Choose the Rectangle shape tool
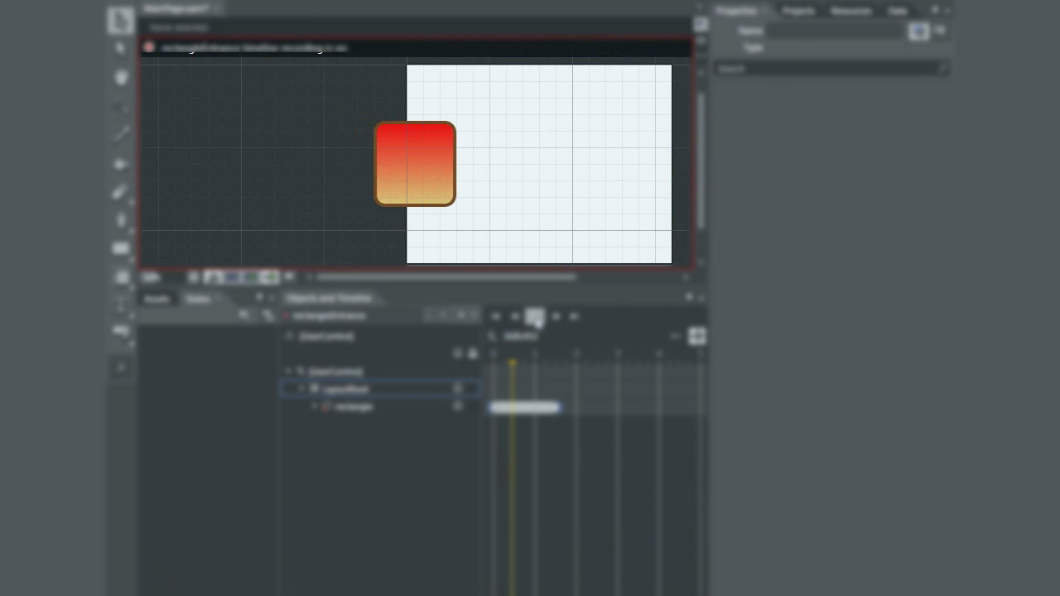1060x596 pixels. pyautogui.click(x=121, y=248)
